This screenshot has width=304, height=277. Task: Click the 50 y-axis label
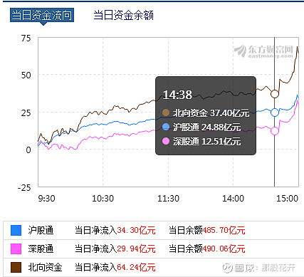26,75
